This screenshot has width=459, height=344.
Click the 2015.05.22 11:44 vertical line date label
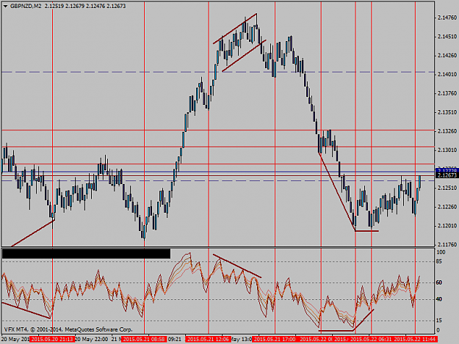(415, 340)
